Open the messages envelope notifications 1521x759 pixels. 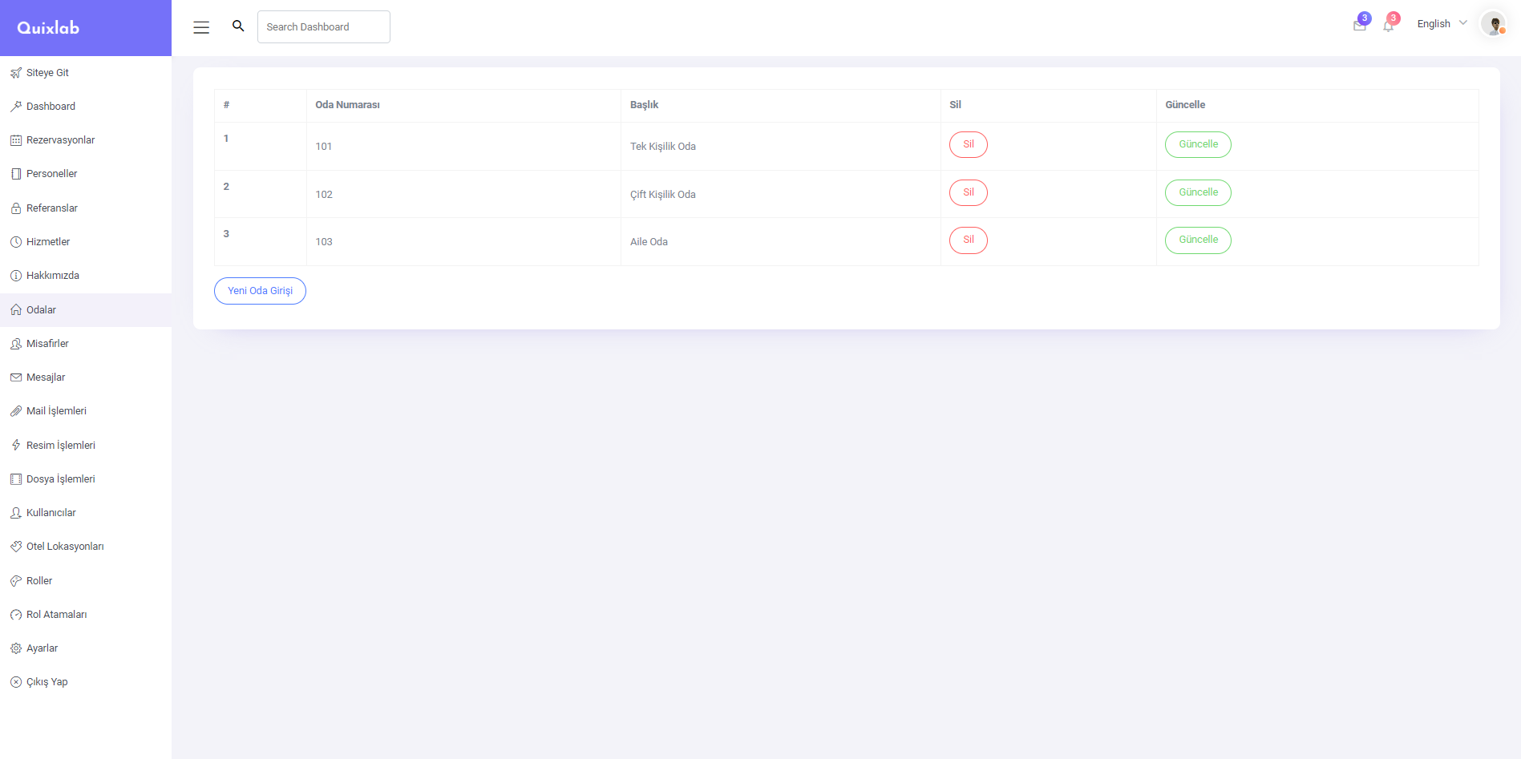(1360, 26)
